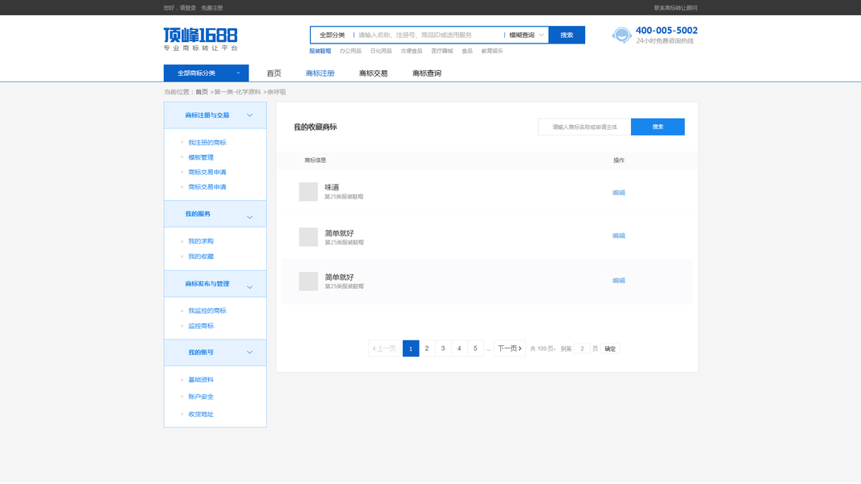This screenshot has height=484, width=861.
Task: Open the 商标交易 navigation tab
Action: click(x=373, y=73)
